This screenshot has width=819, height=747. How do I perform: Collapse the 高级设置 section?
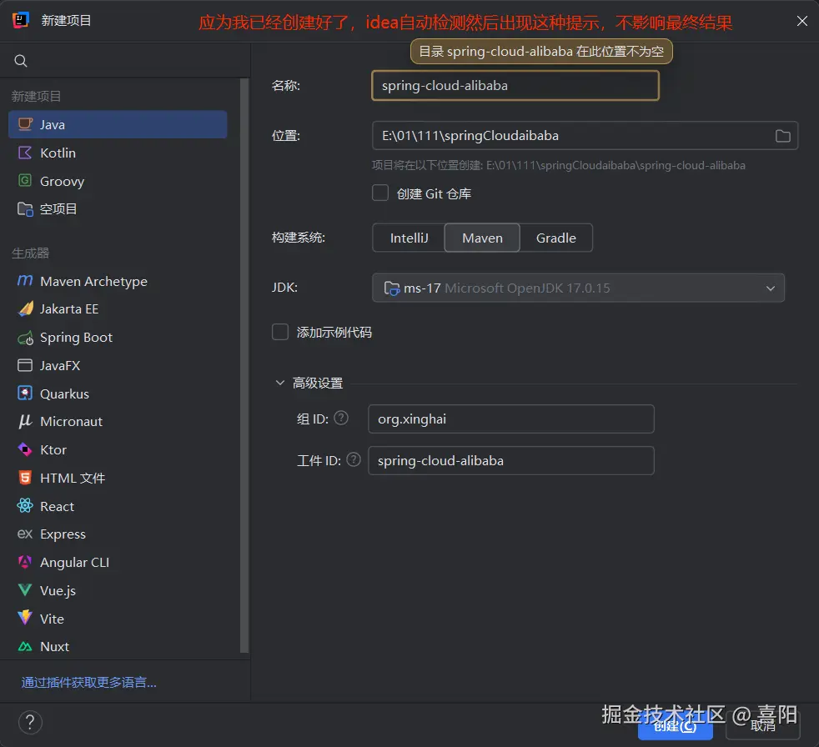(x=280, y=383)
